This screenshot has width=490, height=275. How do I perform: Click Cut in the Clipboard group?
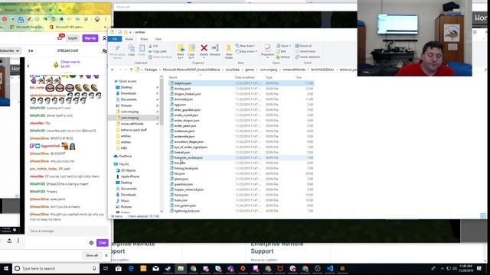click(153, 46)
